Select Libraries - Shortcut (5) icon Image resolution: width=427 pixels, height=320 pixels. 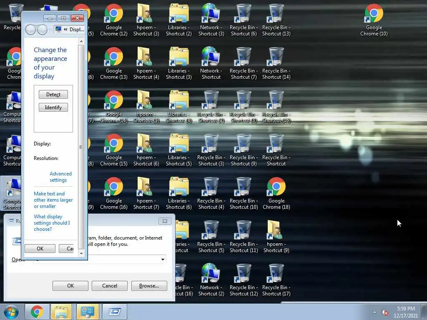coord(178,150)
